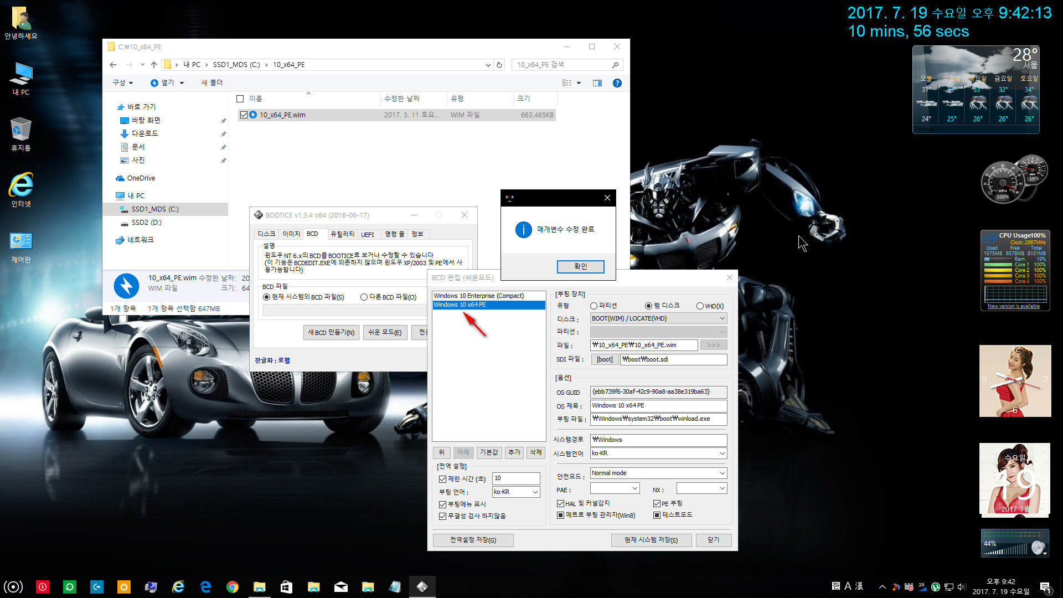The width and height of the screenshot is (1063, 598).
Task: Toggle the Explorer preview pane icon
Action: (x=597, y=83)
